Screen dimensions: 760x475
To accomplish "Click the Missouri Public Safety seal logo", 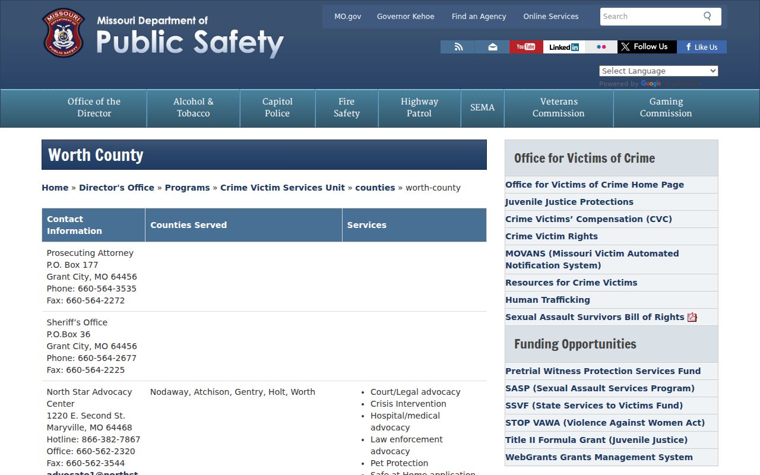I will tap(64, 33).
